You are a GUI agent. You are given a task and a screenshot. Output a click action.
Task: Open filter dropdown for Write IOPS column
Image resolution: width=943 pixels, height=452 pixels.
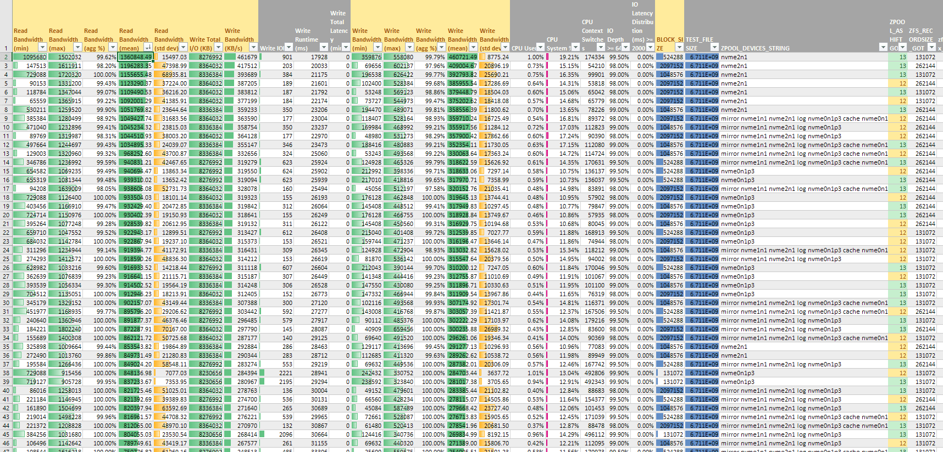point(289,48)
